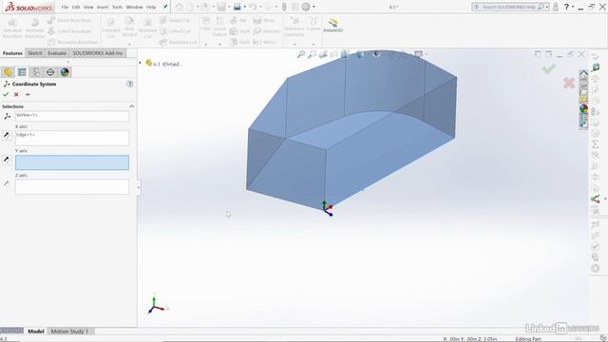Select the 6.1 (Default part in flyout tree
The height and width of the screenshot is (342, 608).
coord(162,64)
